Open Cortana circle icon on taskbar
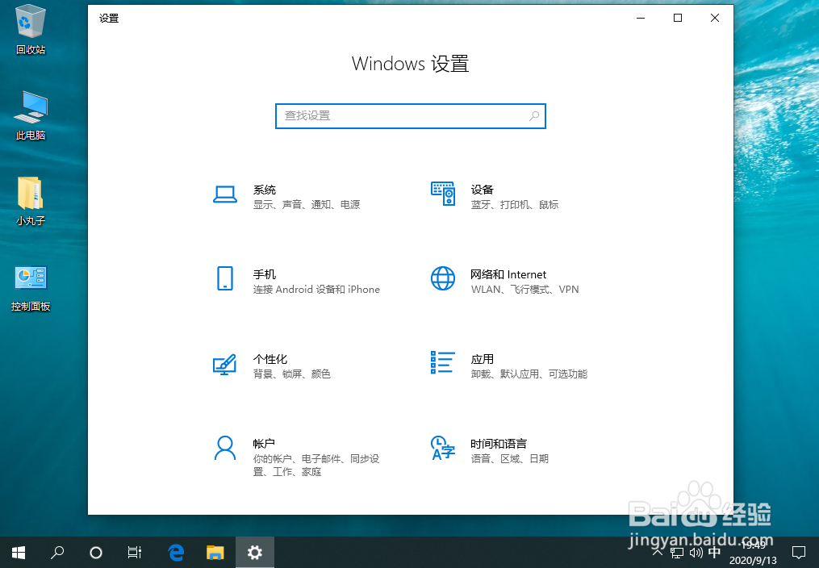819x568 pixels. [x=96, y=553]
